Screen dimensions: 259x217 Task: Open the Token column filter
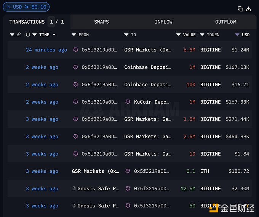(x=202, y=35)
